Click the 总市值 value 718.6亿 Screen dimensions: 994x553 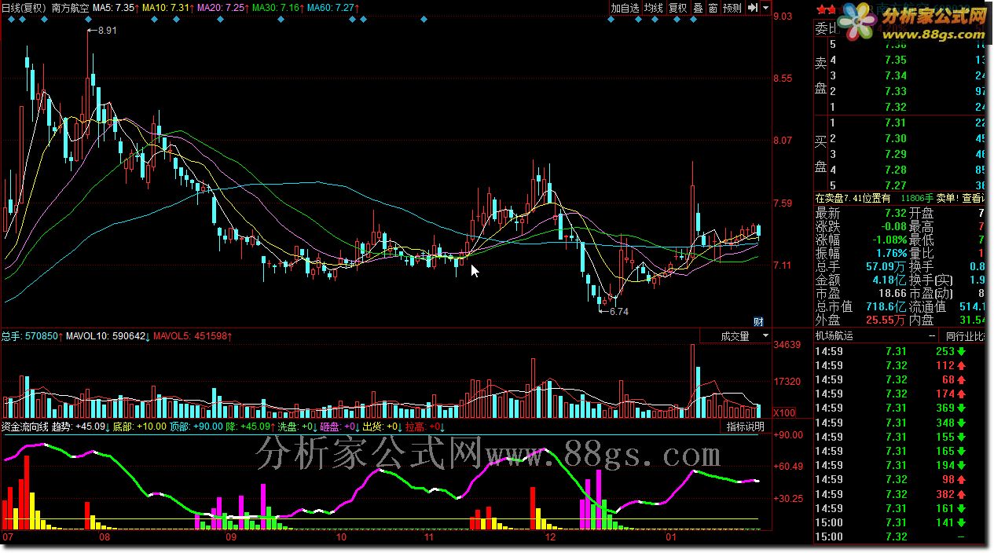click(886, 306)
